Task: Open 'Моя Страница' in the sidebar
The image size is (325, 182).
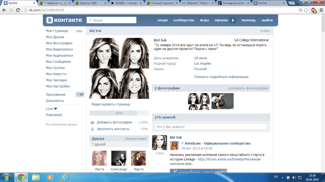Action: tap(57, 31)
